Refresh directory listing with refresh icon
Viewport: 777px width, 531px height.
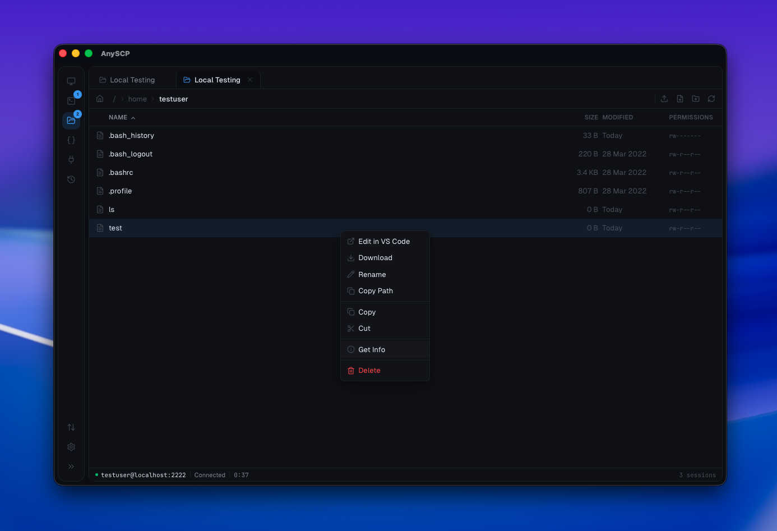point(711,99)
